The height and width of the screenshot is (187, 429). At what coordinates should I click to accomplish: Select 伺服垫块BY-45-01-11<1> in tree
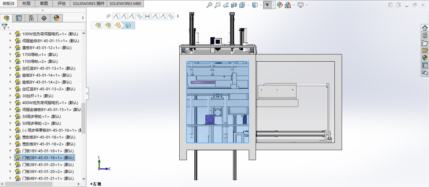click(x=51, y=41)
